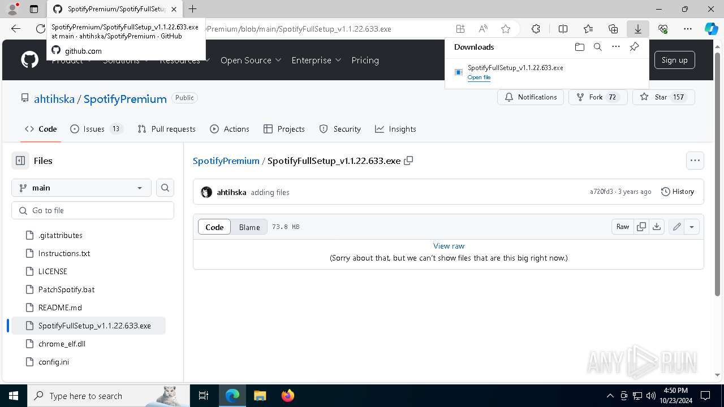
Task: Open the Pull requests tab
Action: click(x=167, y=129)
